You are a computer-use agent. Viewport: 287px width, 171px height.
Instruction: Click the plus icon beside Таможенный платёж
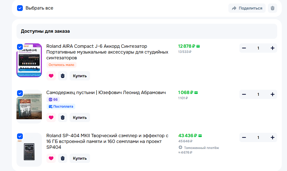pyautogui.click(x=180, y=148)
